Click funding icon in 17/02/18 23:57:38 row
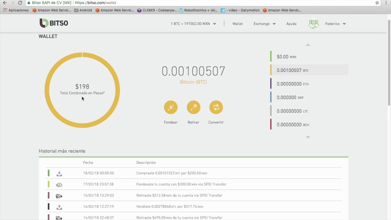Screen dimensions: 391x220 point(59,185)
